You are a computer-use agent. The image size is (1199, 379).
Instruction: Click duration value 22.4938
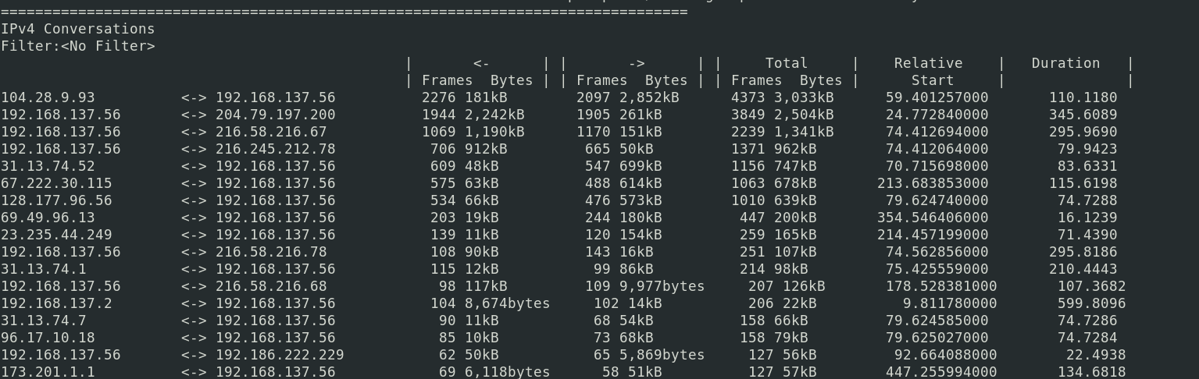tap(1096, 355)
